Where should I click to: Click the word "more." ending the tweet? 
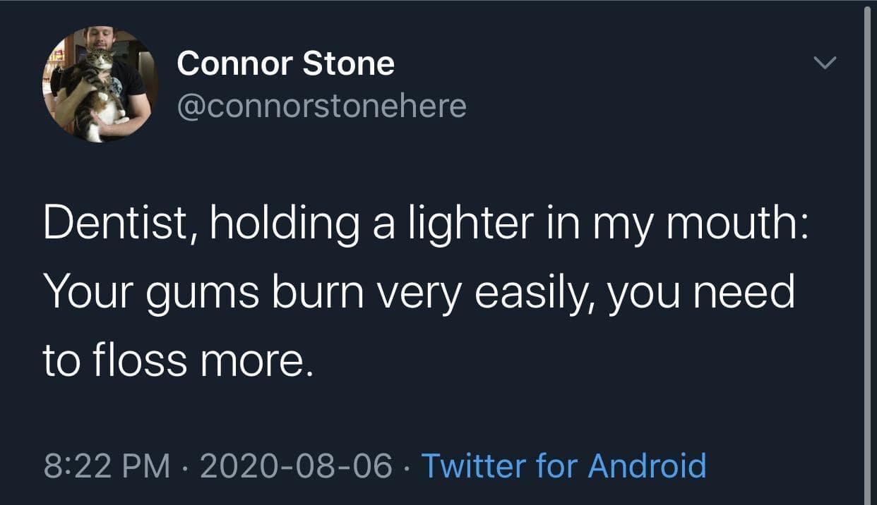[x=256, y=361]
